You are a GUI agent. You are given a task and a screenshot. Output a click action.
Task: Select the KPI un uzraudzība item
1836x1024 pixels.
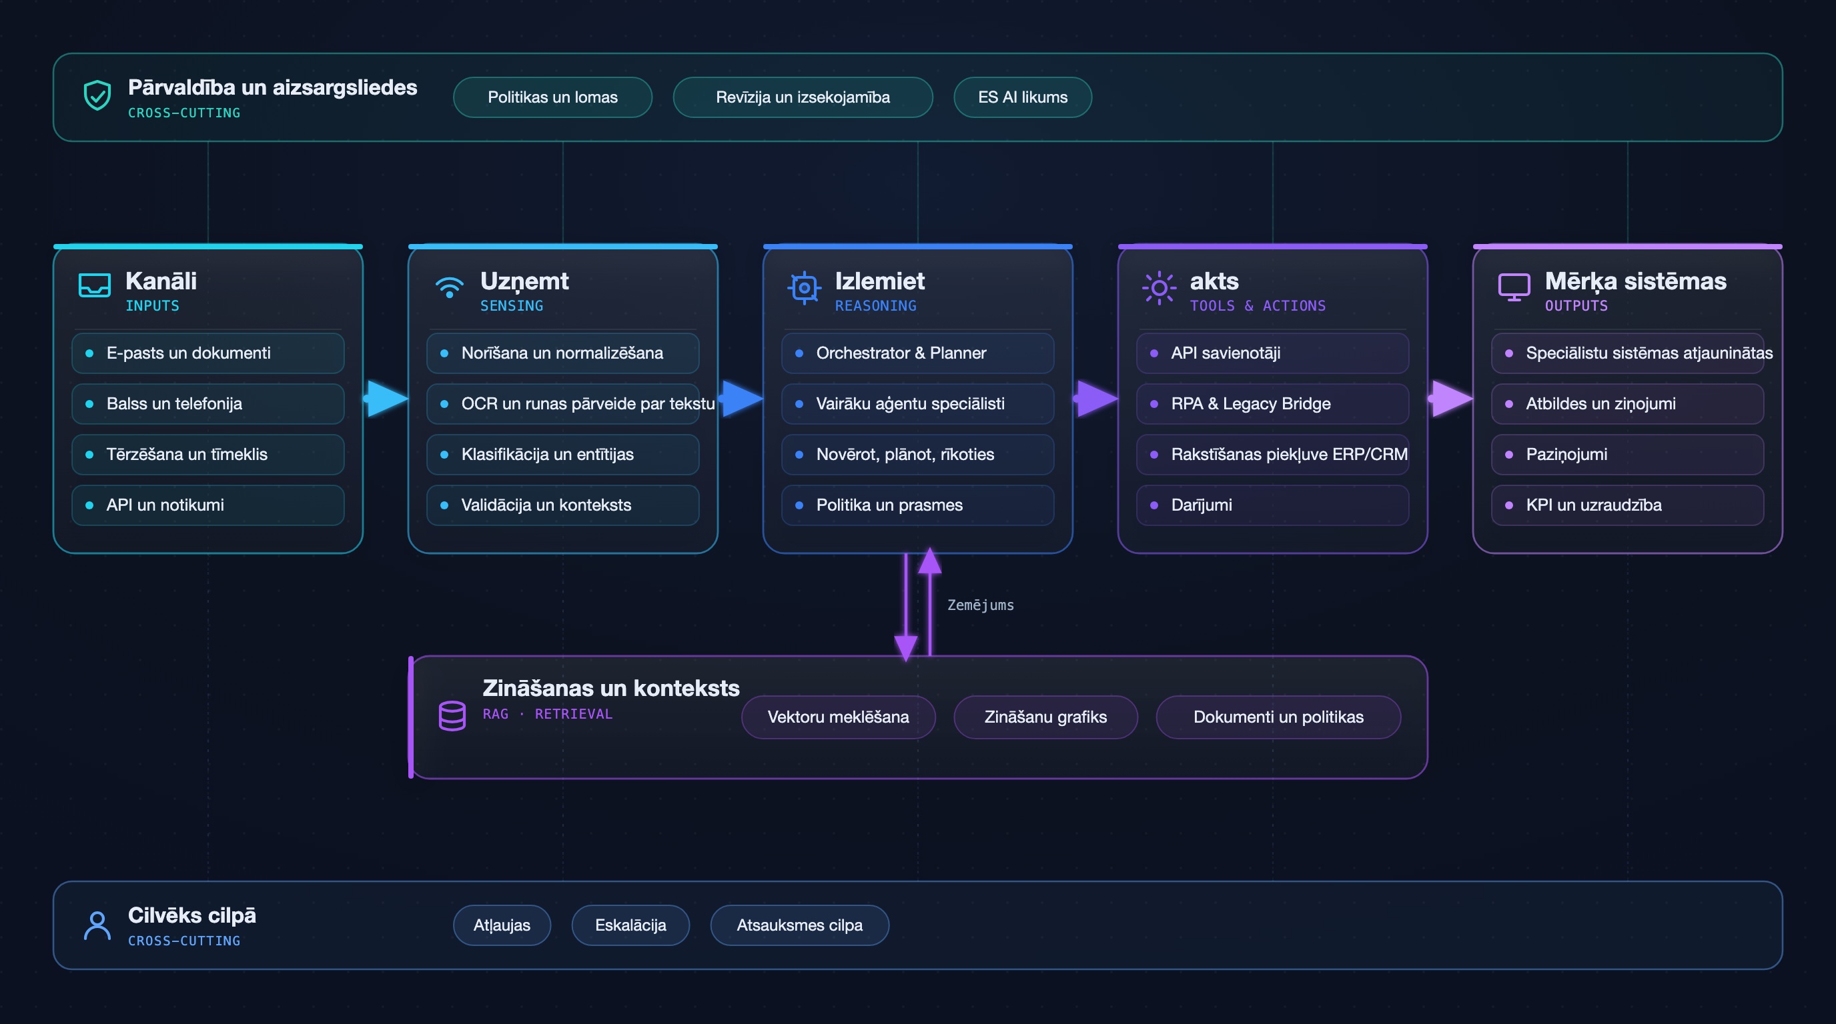tap(1628, 505)
